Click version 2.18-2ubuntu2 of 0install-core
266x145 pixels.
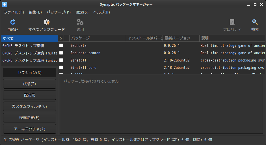(x=177, y=67)
